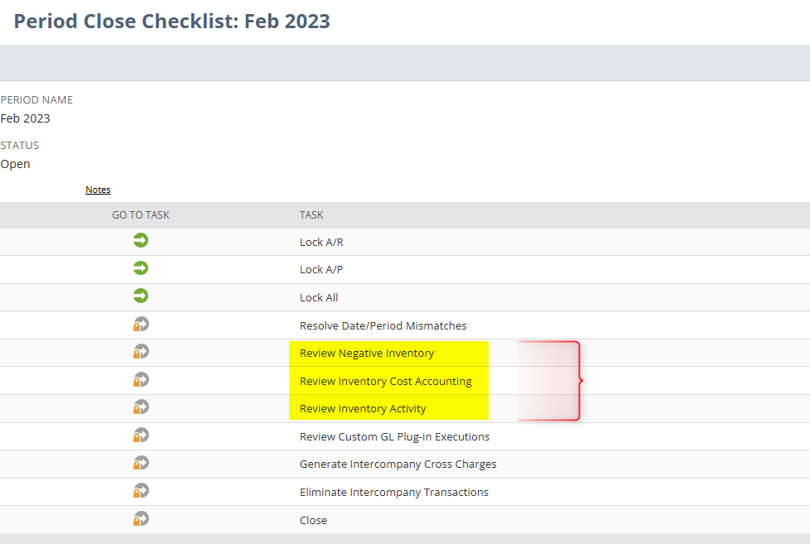Image resolution: width=810 pixels, height=544 pixels.
Task: Click the padlock icon beside the Close task
Action: (x=141, y=519)
